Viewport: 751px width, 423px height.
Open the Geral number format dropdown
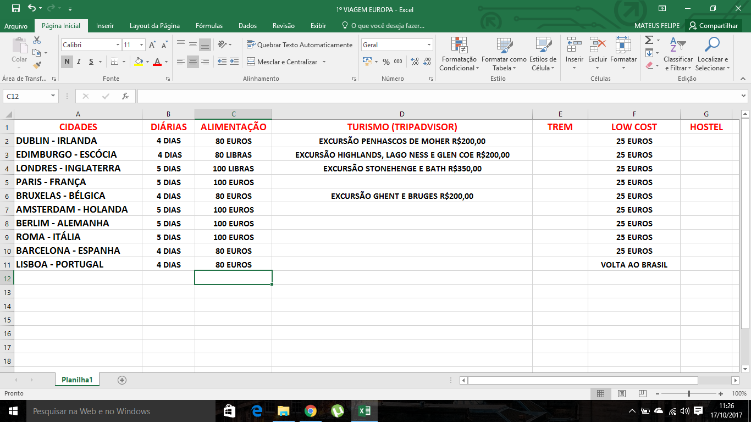click(429, 45)
